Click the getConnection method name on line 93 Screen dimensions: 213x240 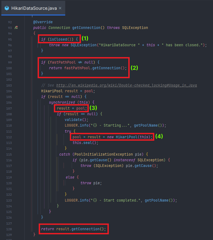[x=86, y=28]
